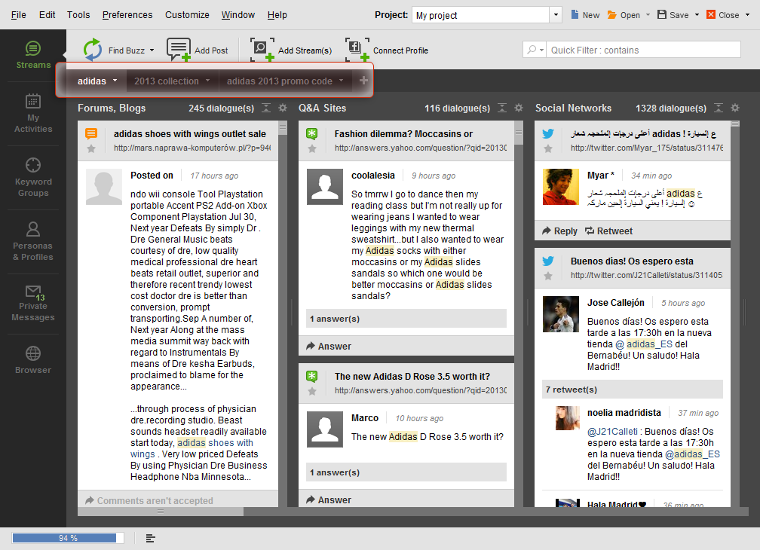Open the File menu
Screen dimensions: 760x550
[x=18, y=15]
